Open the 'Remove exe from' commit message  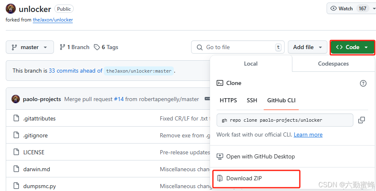point(185,135)
